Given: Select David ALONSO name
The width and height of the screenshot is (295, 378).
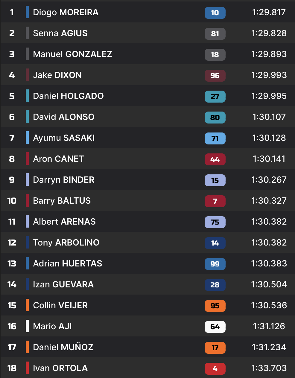Looking at the screenshot, I should pyautogui.click(x=63, y=117).
